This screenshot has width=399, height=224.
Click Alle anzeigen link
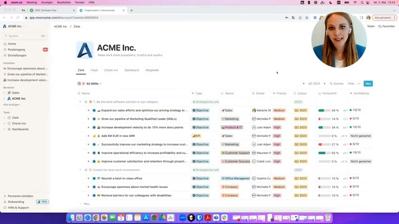click(11, 105)
